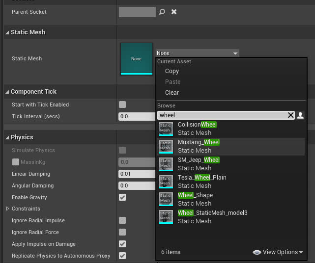Open the Static Mesh None dropdown
315x263 pixels.
(197, 53)
